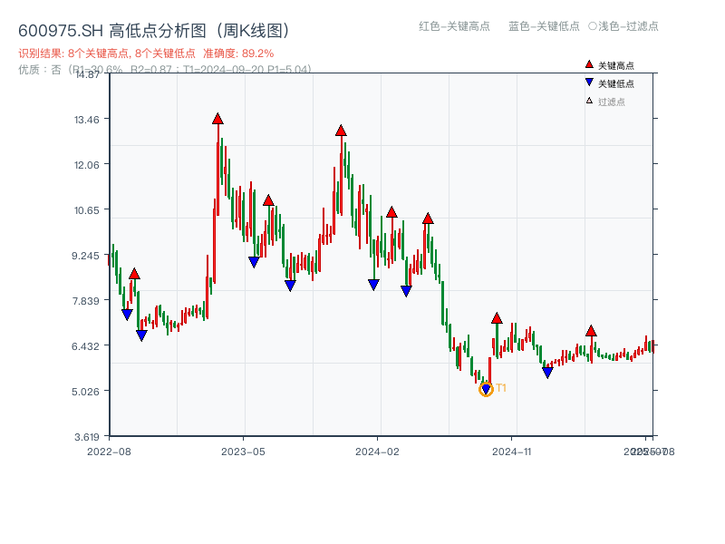725x544 pixels.
Task: Select the blue down-triangle after the 2024-11 low
Action: (547, 370)
